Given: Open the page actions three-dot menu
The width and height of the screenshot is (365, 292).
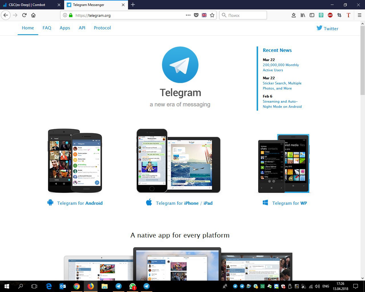Looking at the screenshot, I should (188, 15).
